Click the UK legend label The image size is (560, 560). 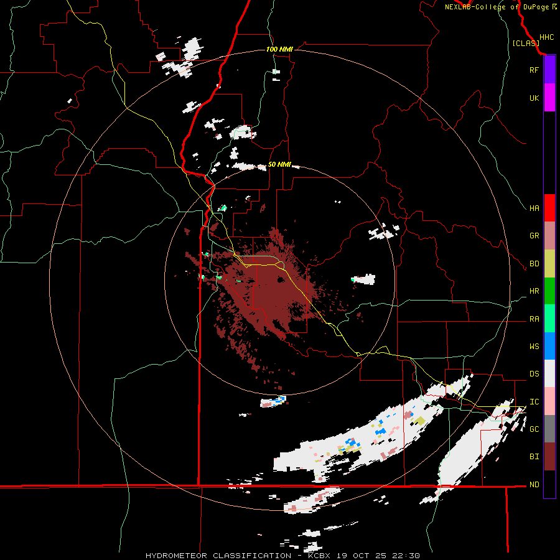[534, 98]
